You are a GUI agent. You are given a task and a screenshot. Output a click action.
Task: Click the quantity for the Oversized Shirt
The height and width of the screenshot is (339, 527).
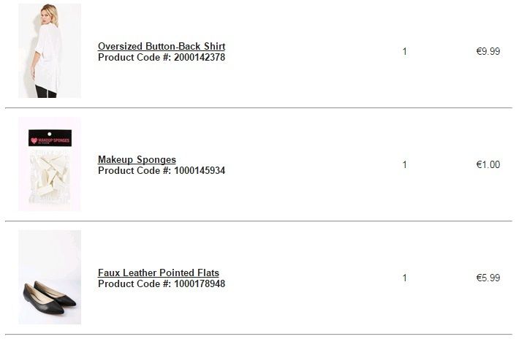tap(404, 51)
